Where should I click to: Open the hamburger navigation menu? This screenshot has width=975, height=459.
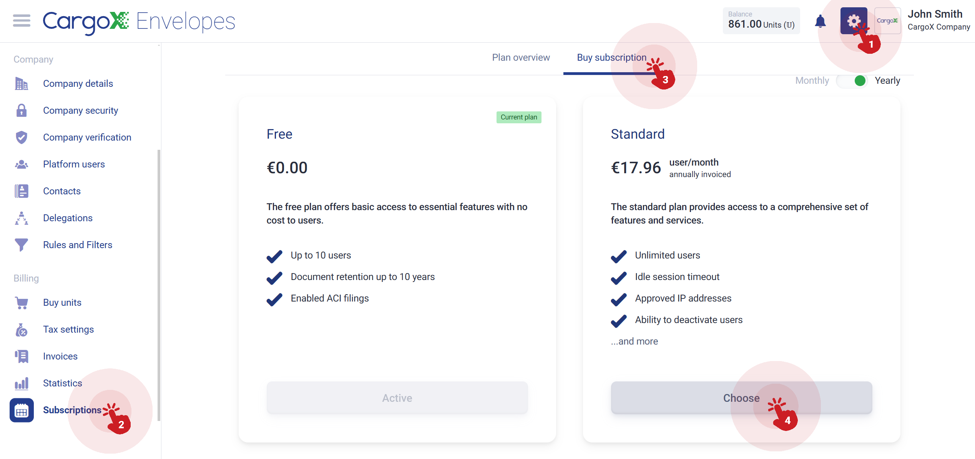(x=22, y=21)
